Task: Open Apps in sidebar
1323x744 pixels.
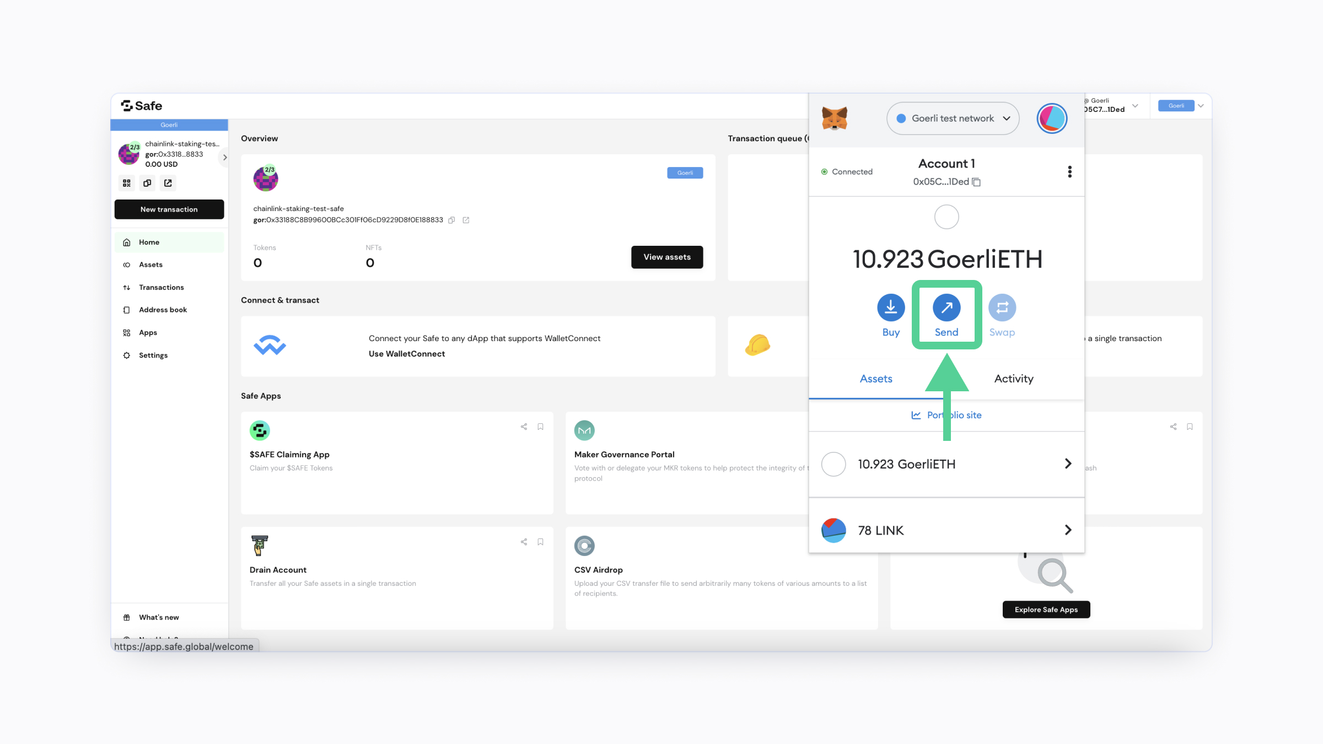Action: tap(169, 333)
